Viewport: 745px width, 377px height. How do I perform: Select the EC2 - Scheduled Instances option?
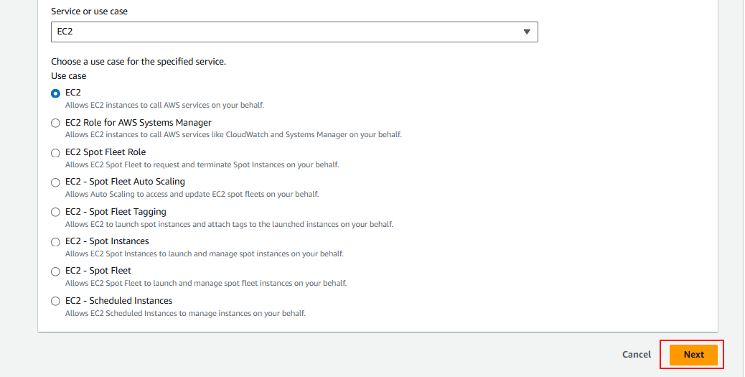[x=55, y=302]
